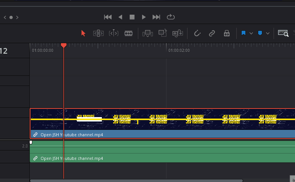Click the match frame dot button

pos(11,18)
